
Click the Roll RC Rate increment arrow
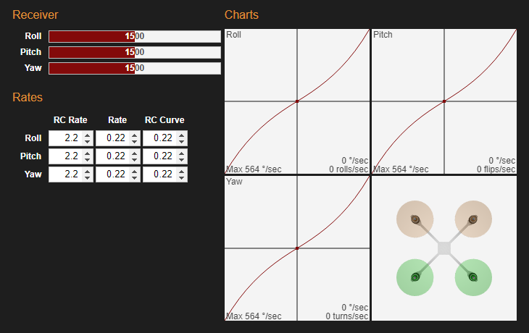click(x=87, y=135)
